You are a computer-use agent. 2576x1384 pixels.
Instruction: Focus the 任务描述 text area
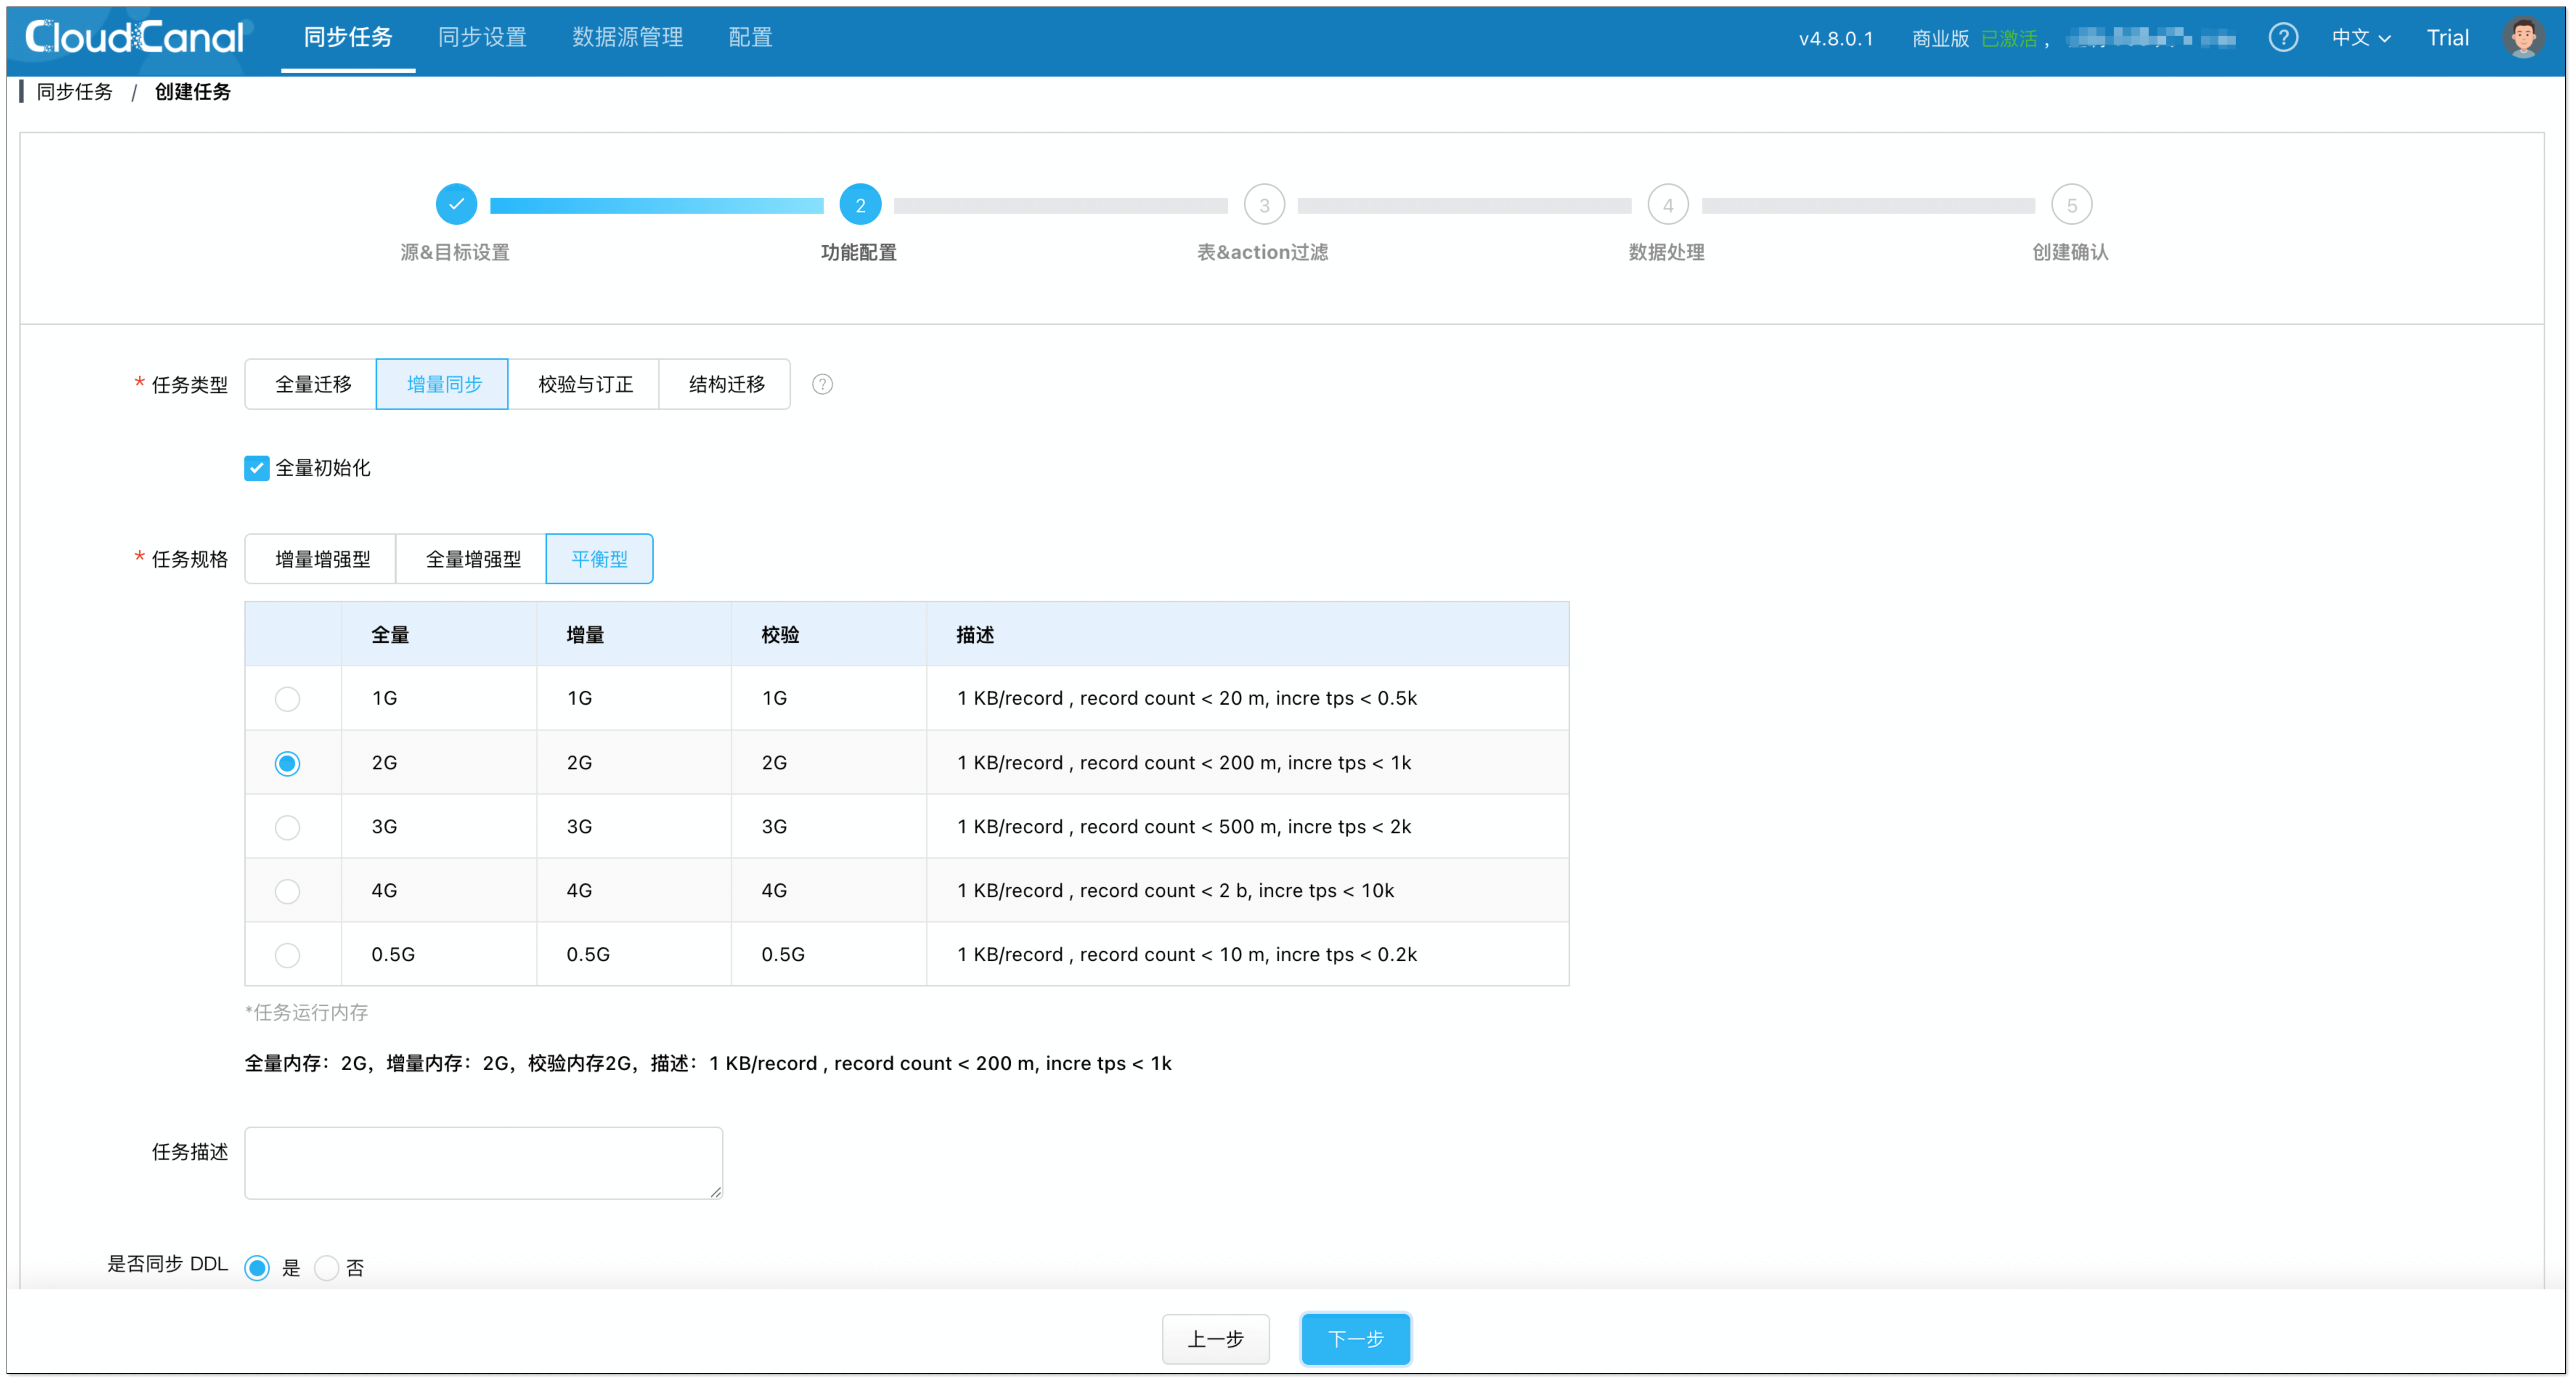coord(483,1163)
